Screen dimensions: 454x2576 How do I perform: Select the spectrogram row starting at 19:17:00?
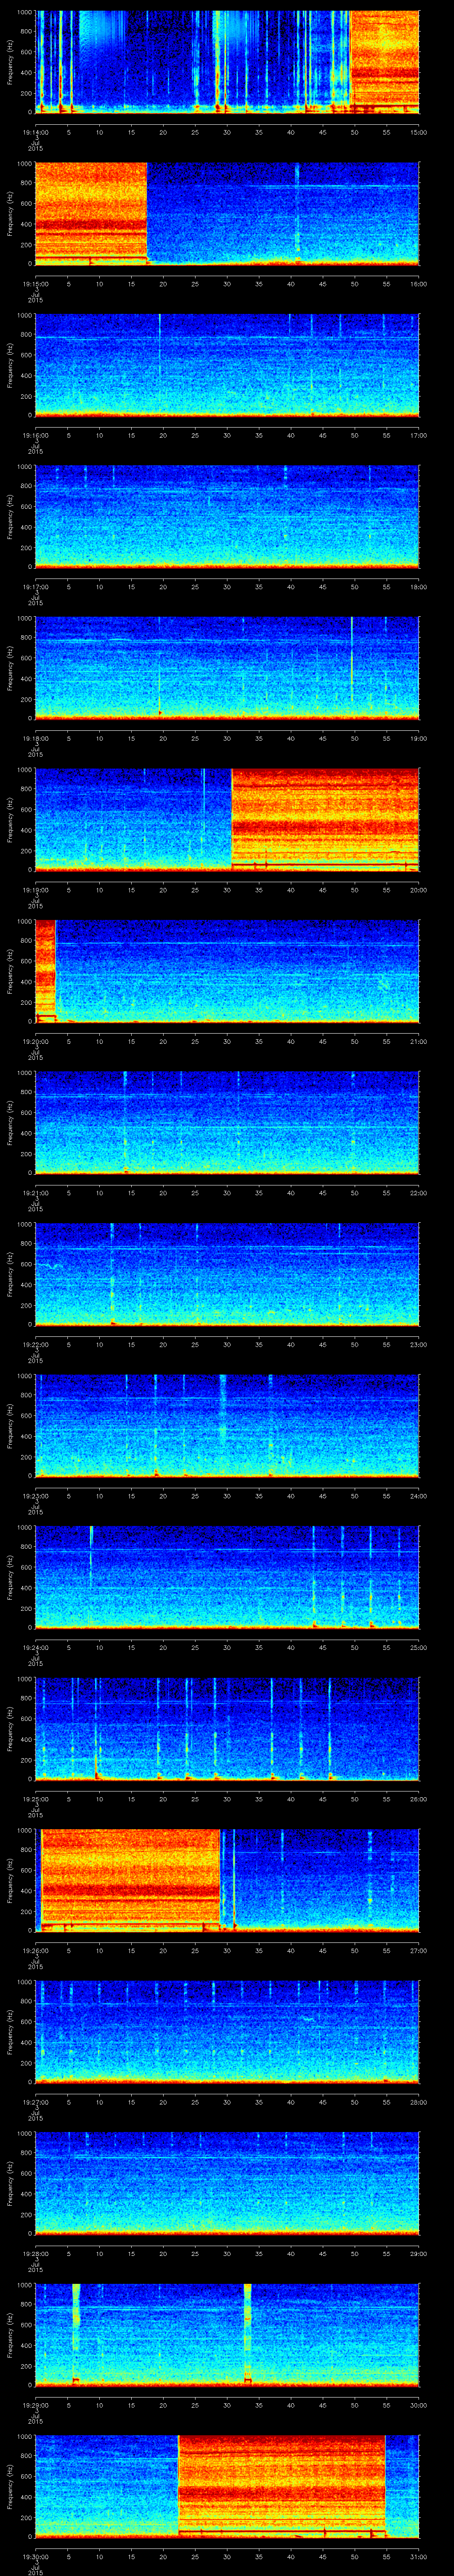pos(227,516)
